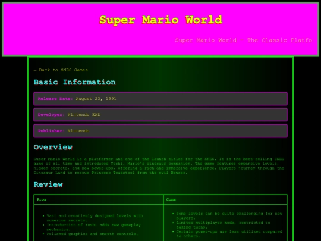Click con 'Limited multiplayer mode'
Image resolution: width=321 pixels, height=241 pixels.
(x=223, y=225)
